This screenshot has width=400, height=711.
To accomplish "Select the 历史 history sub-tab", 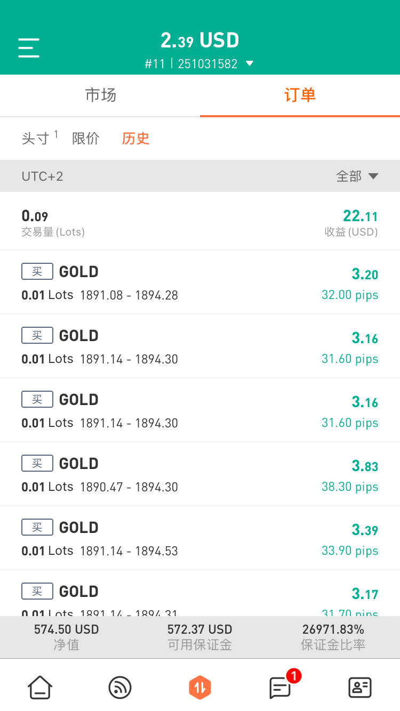I will click(x=135, y=139).
